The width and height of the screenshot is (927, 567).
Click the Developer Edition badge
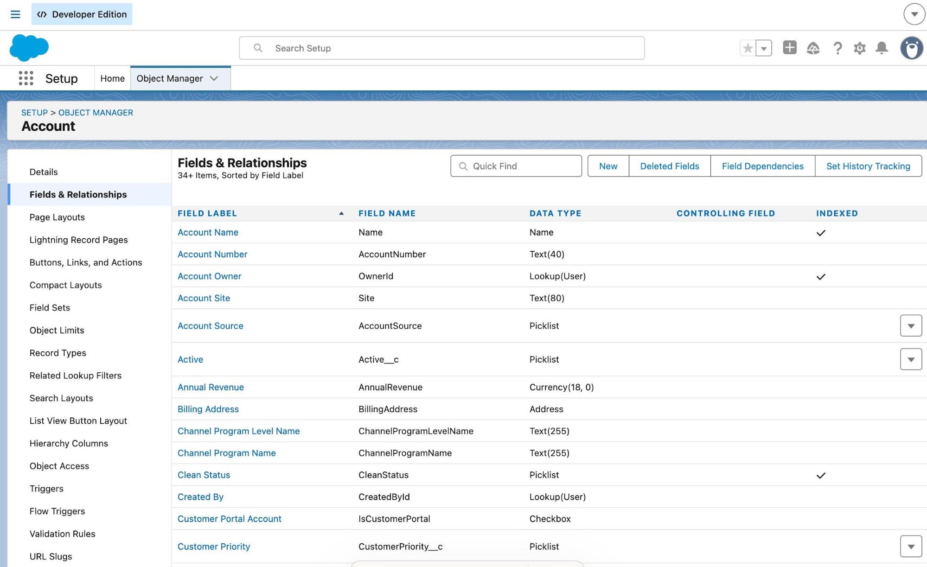pyautogui.click(x=82, y=14)
